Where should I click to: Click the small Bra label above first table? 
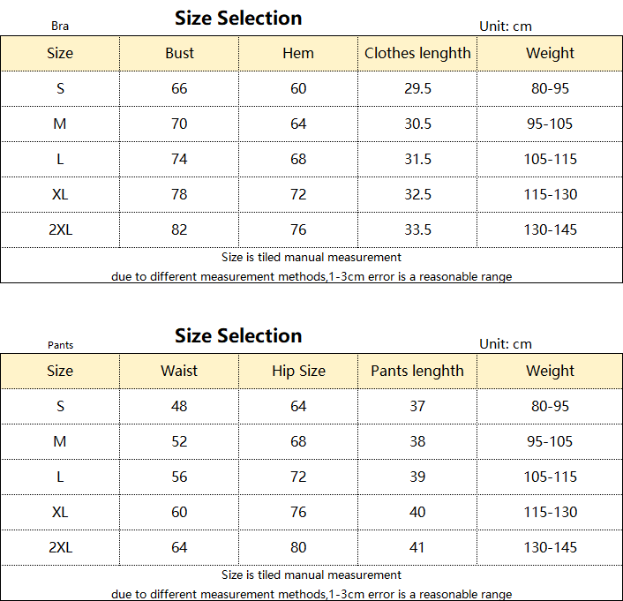coord(60,26)
